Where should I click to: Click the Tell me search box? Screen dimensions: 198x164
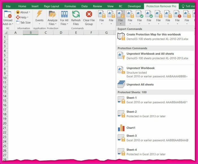tap(188, 6)
